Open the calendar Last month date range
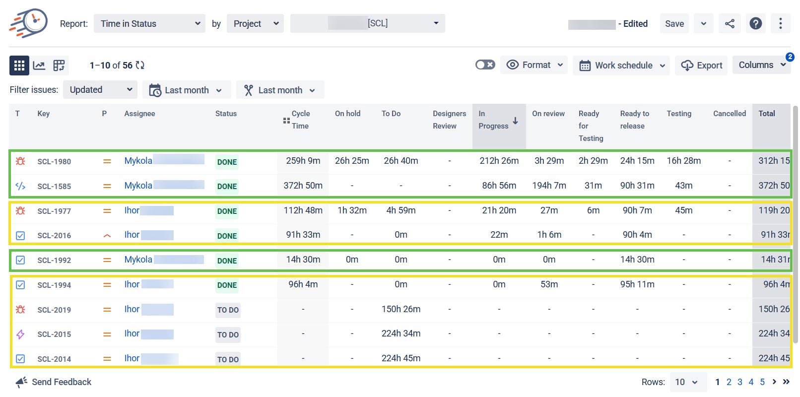Image resolution: width=800 pixels, height=397 pixels. 187,90
